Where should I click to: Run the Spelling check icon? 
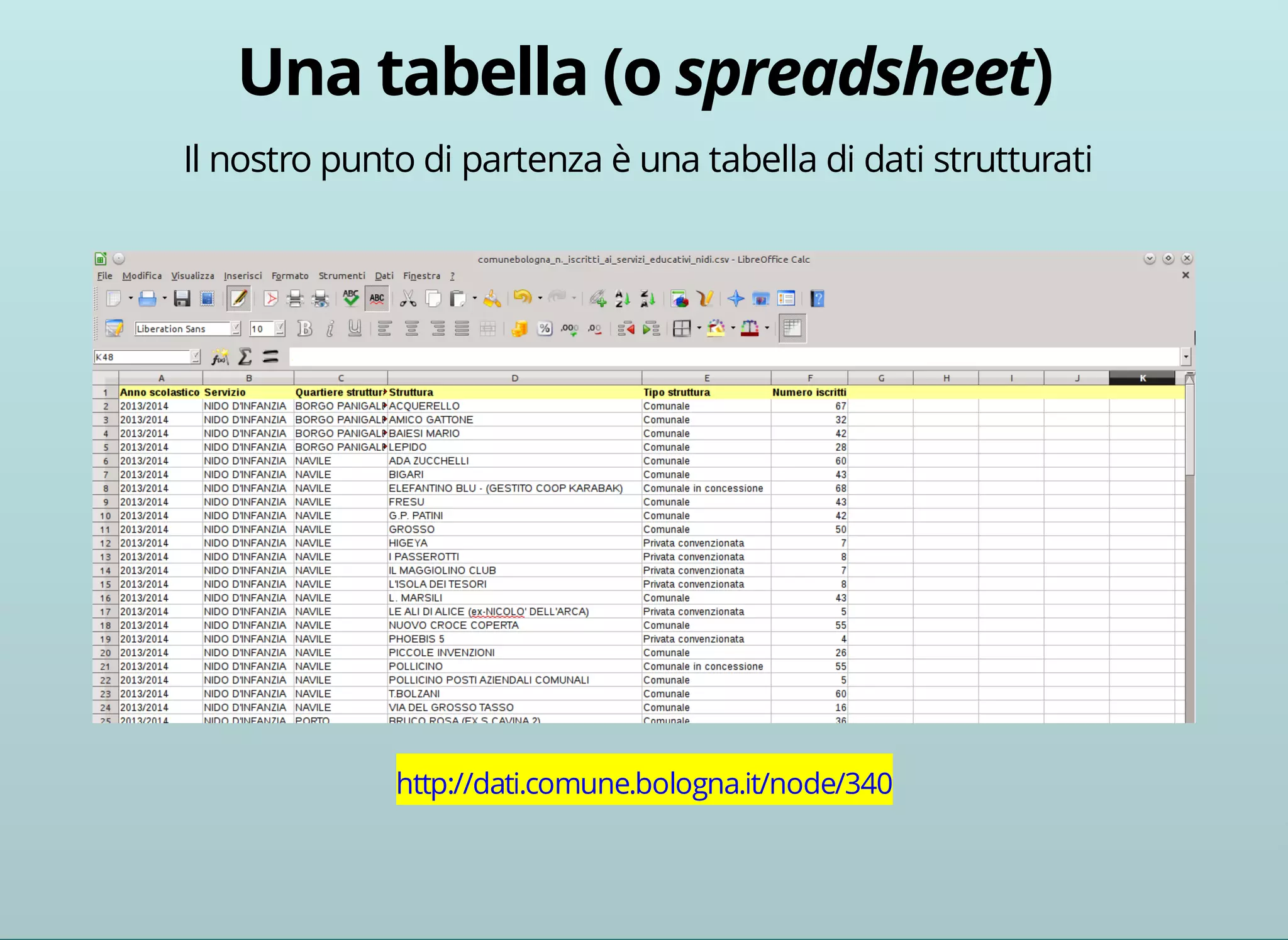pyautogui.click(x=351, y=299)
